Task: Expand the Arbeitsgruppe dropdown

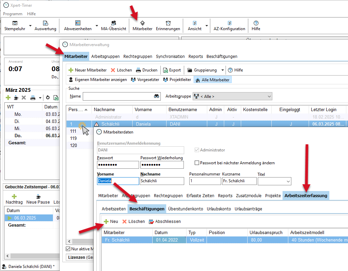Action: tap(269, 97)
